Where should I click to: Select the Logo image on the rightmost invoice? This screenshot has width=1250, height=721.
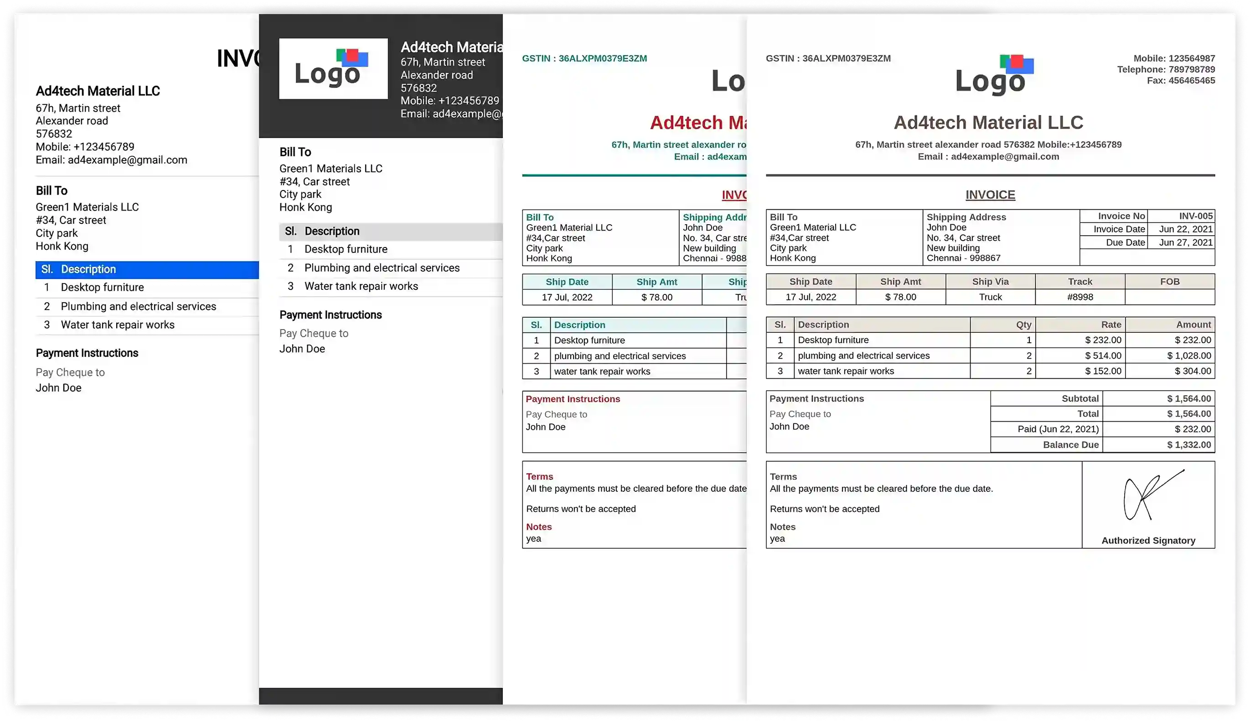(991, 75)
